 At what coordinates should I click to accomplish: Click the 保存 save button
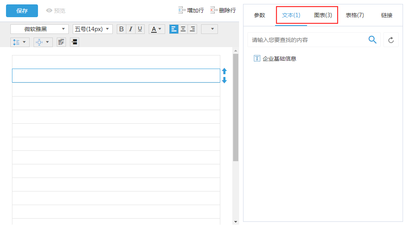[x=22, y=11]
